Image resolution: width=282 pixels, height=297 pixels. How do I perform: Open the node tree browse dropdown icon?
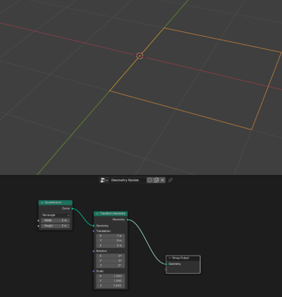point(104,180)
